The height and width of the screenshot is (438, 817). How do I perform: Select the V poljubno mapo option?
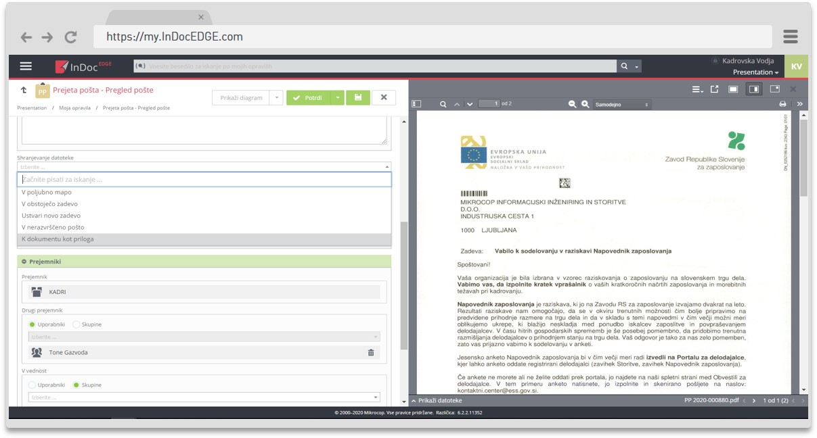tap(204, 192)
